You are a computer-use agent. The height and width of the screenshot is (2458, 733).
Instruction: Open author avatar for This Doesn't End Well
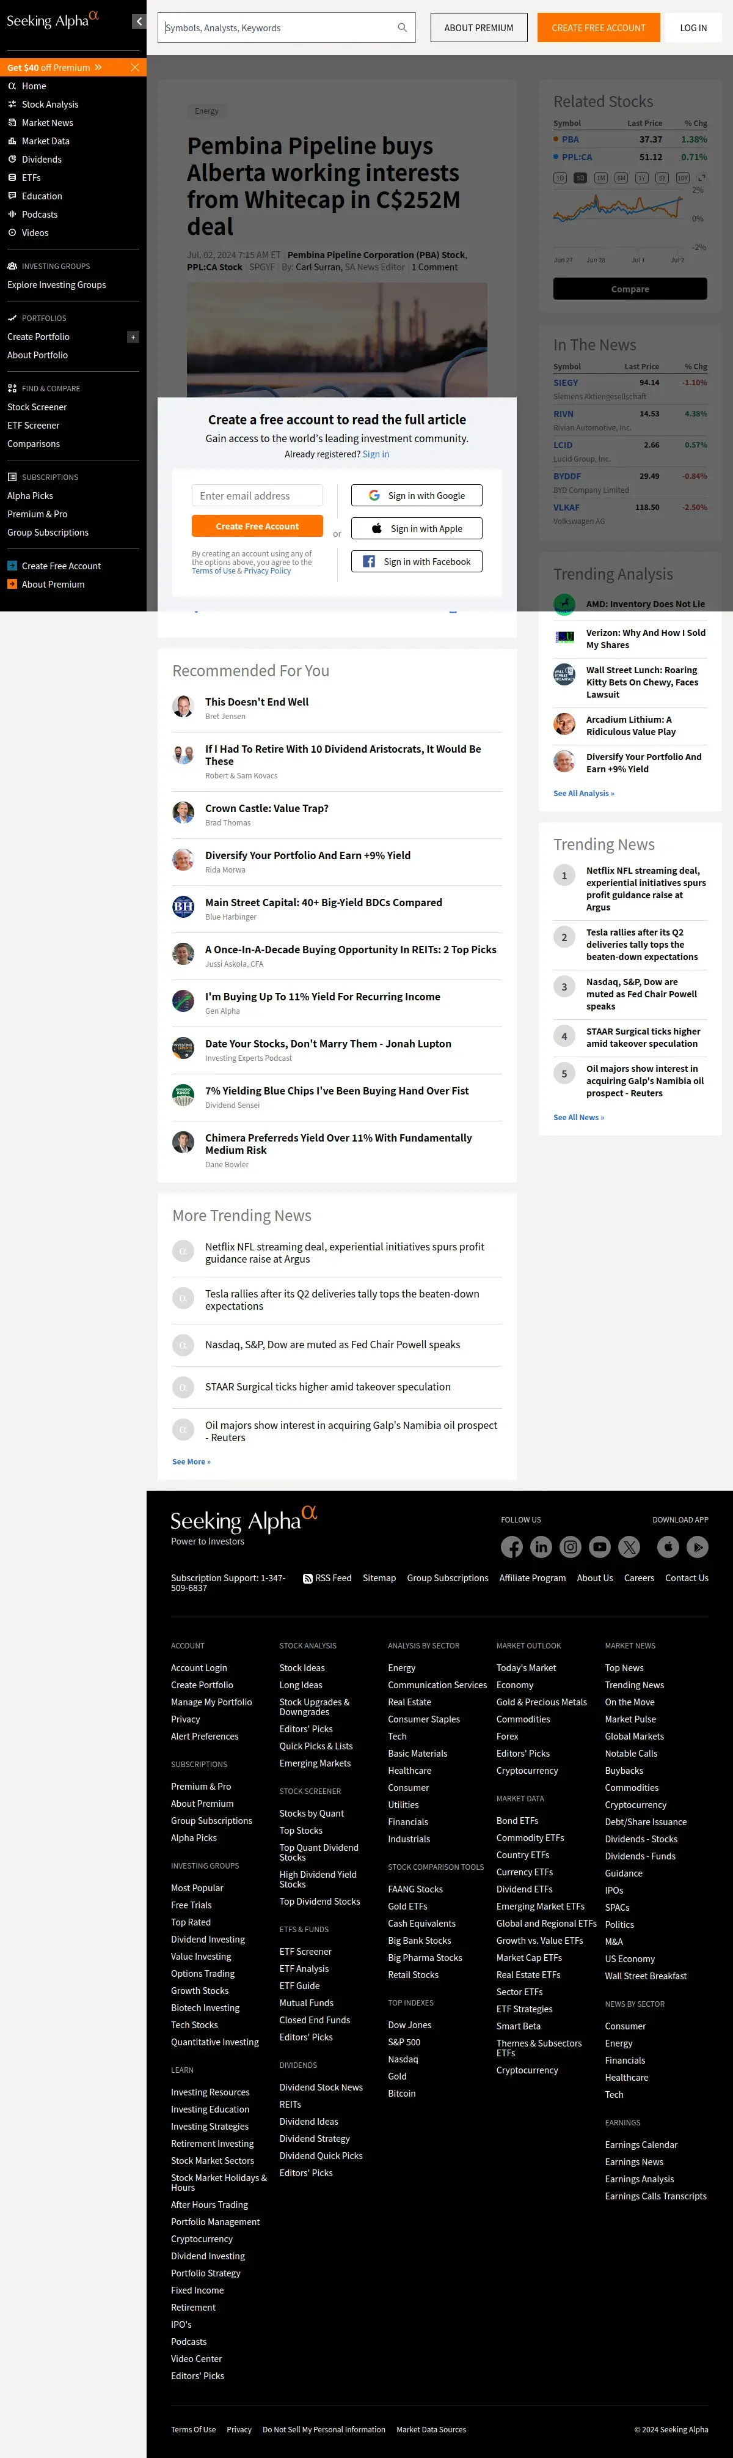(x=183, y=706)
